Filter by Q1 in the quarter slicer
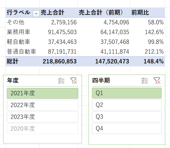The width and height of the screenshot is (170, 148). pyautogui.click(x=127, y=93)
